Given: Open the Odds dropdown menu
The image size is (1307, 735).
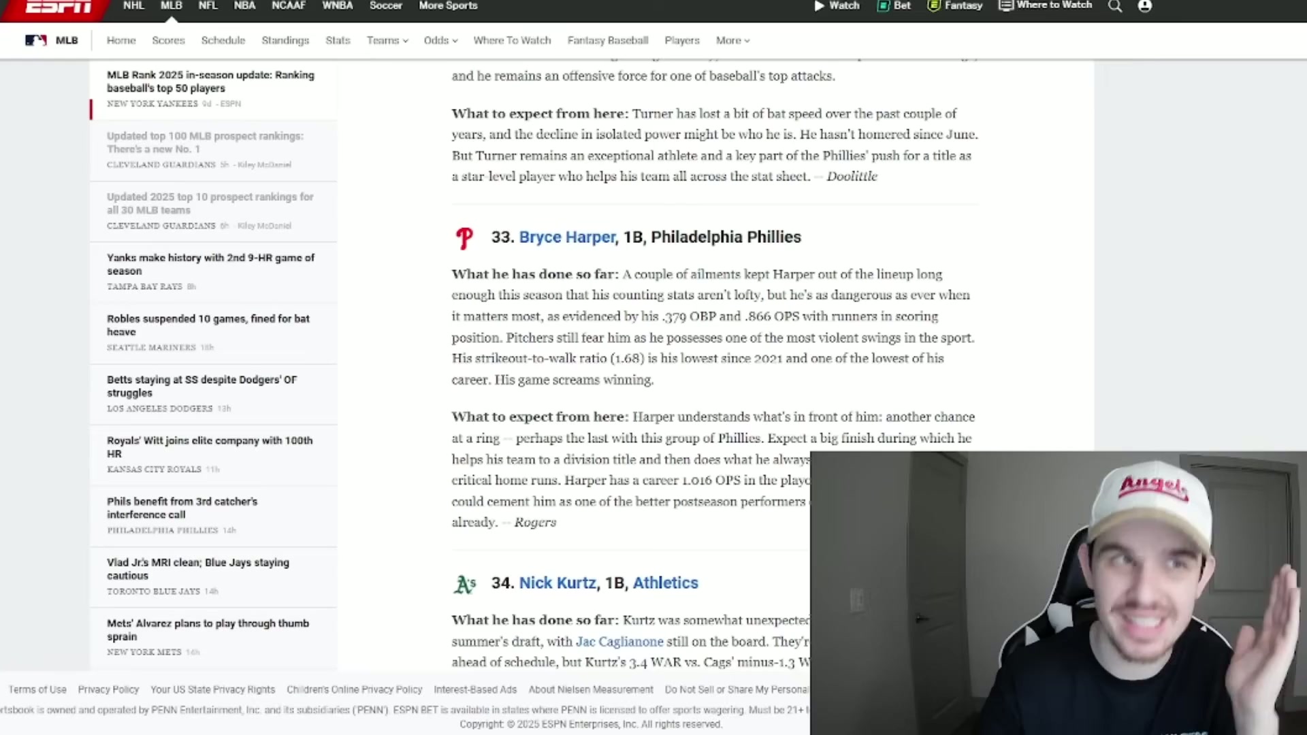Looking at the screenshot, I should point(440,40).
